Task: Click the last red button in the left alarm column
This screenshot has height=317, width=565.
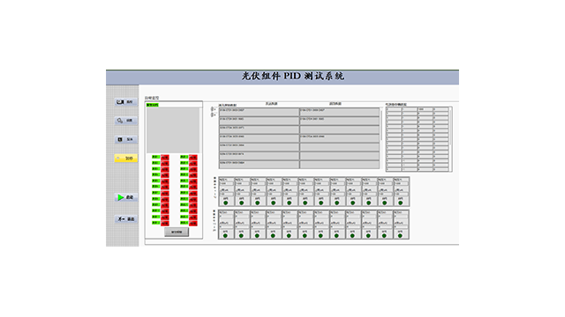Action: pyautogui.click(x=165, y=223)
